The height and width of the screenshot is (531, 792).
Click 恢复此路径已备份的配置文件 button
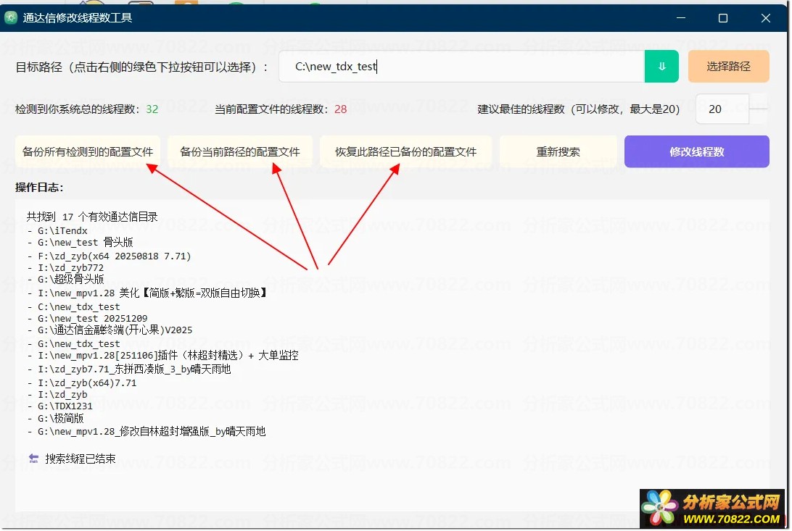click(405, 152)
